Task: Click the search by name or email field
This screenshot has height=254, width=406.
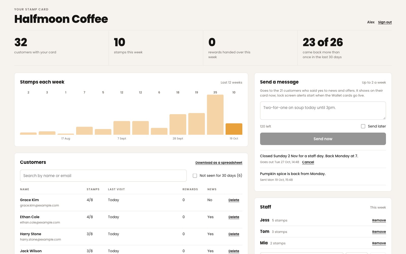Action: [x=103, y=176]
